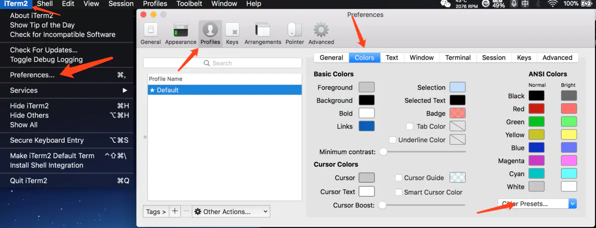Click the plus button to add profile

175,212
